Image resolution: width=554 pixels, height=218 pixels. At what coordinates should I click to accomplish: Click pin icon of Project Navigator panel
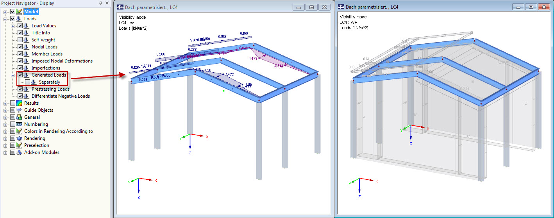point(100,3)
